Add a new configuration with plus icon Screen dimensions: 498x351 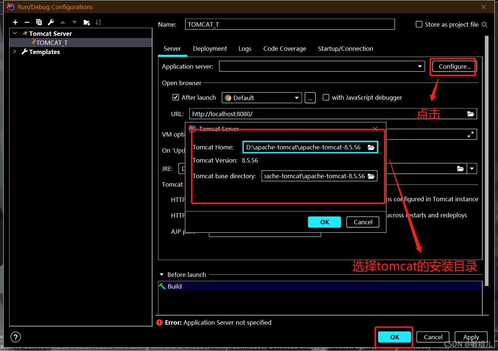pyautogui.click(x=15, y=22)
